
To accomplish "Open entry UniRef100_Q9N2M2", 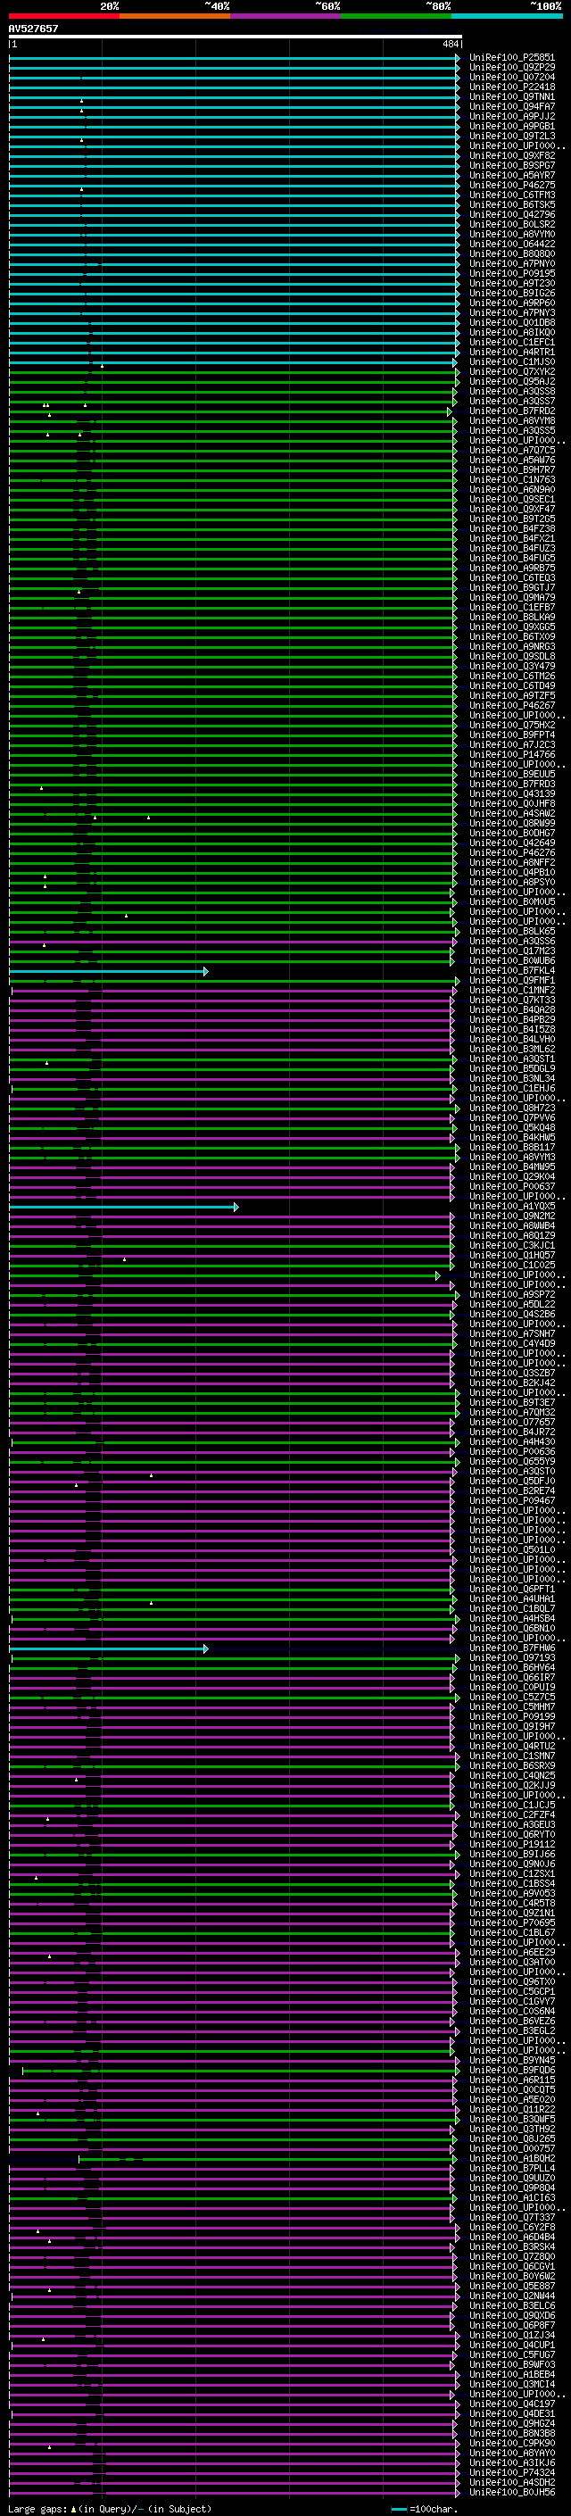I will 512,1217.
